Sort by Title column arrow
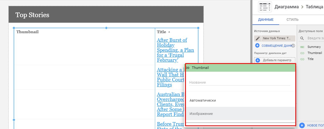 click(x=169, y=32)
